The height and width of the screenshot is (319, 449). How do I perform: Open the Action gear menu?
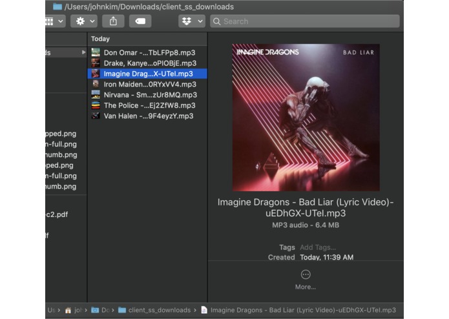[x=84, y=21]
